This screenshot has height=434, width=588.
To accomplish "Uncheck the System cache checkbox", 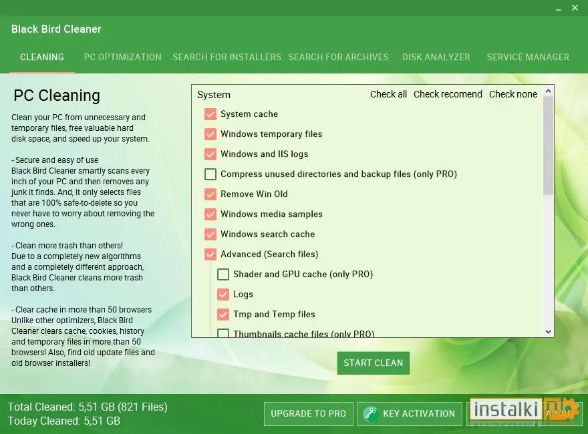I will pos(210,114).
